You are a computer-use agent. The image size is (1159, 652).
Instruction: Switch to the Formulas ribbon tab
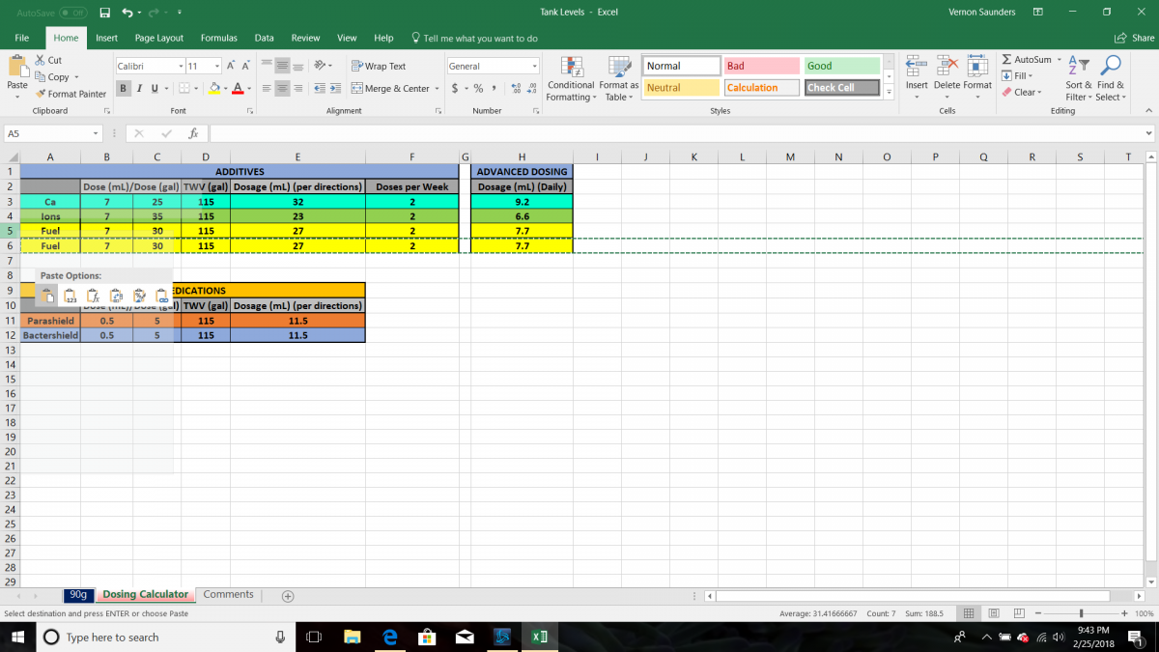219,38
